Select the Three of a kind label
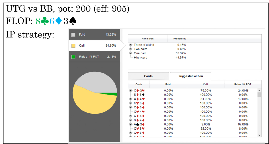The image size is (269, 144). point(144,45)
